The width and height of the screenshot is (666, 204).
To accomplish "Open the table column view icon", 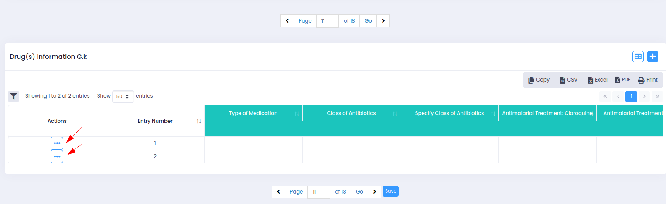I will [638, 57].
